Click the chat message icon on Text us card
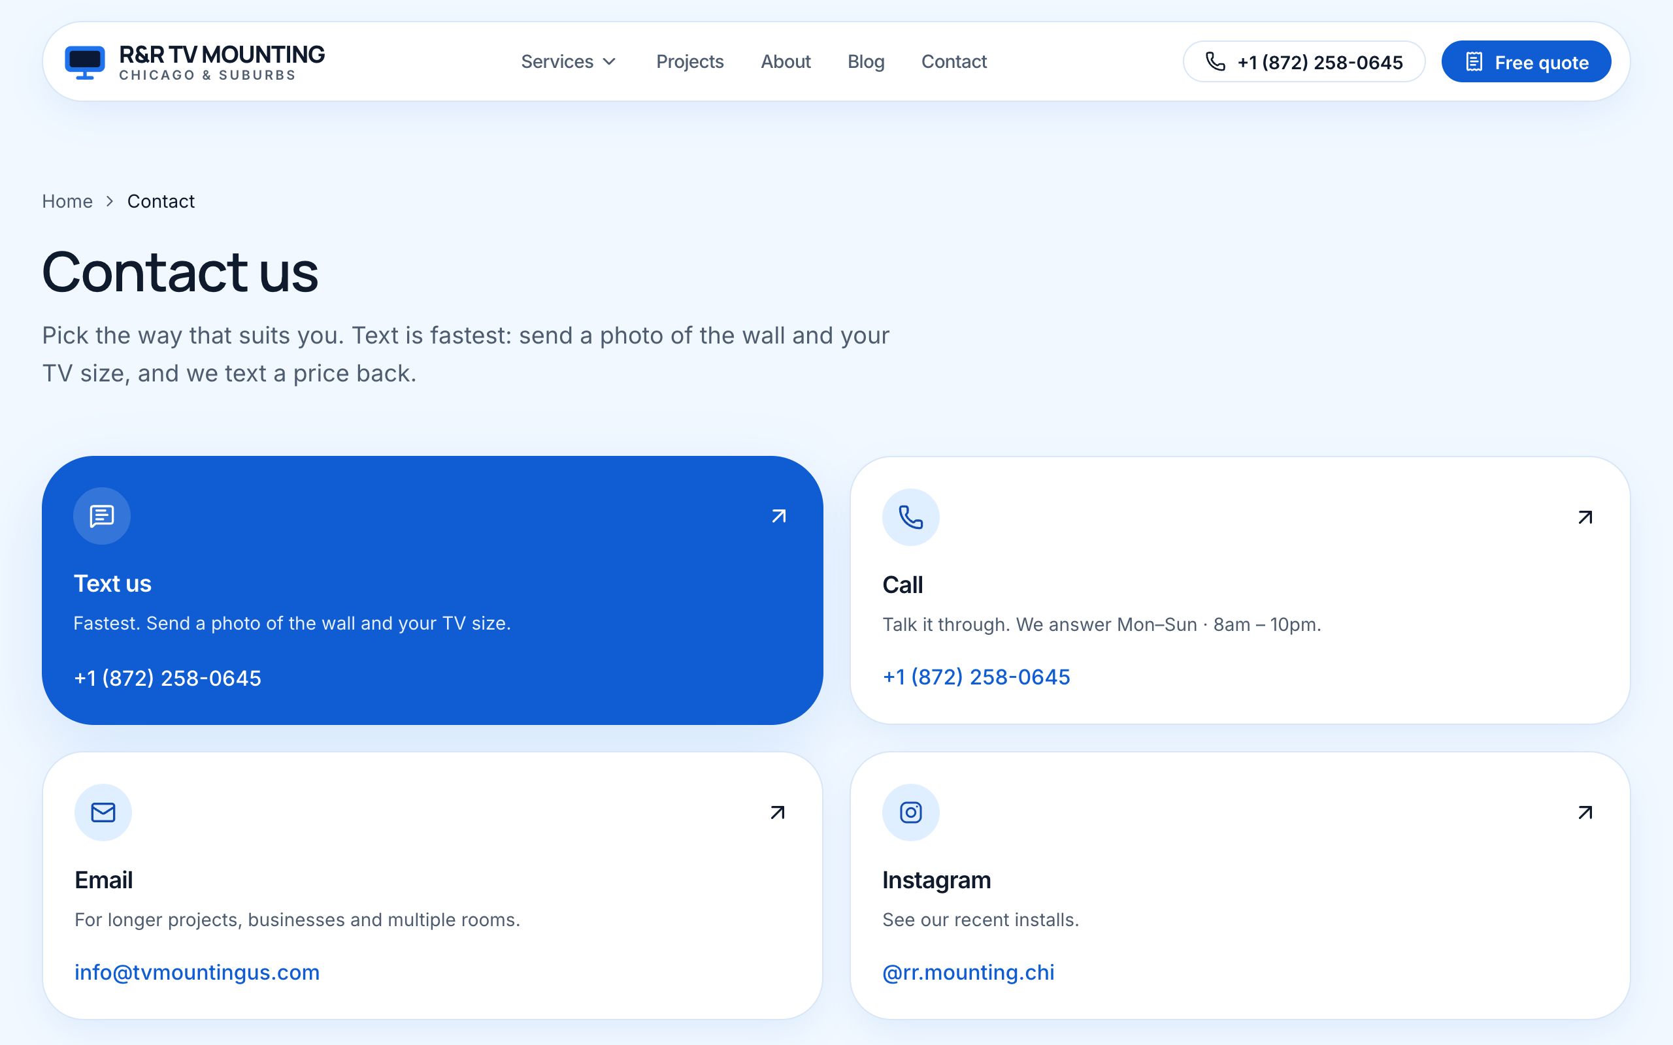 [x=102, y=515]
